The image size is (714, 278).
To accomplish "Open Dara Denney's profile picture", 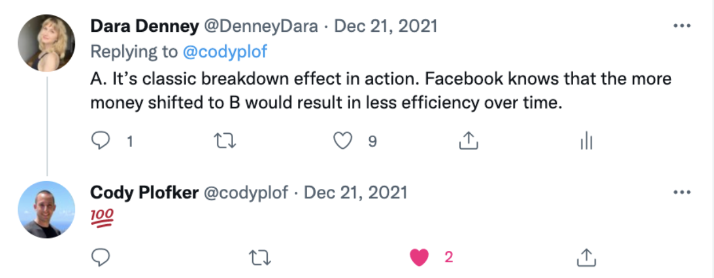I will click(46, 43).
